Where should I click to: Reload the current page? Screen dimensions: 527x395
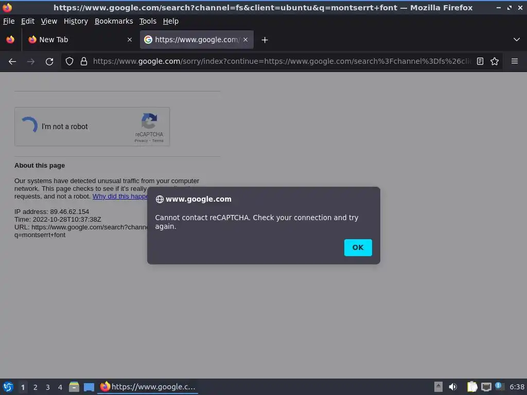[49, 62]
